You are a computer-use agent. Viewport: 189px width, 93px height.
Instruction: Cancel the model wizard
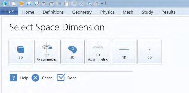pyautogui.click(x=35, y=78)
